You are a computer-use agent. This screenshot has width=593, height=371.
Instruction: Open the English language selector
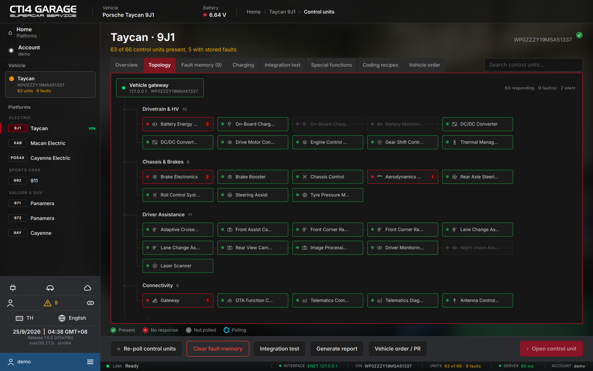click(x=72, y=318)
